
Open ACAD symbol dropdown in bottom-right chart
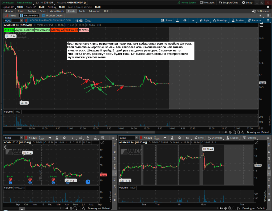pyautogui.click(x=137, y=138)
